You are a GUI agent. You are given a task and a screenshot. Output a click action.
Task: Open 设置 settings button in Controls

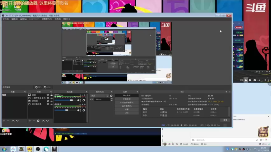[x=127, y=109]
